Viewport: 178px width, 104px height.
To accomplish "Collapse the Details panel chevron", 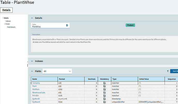I will [32, 18].
